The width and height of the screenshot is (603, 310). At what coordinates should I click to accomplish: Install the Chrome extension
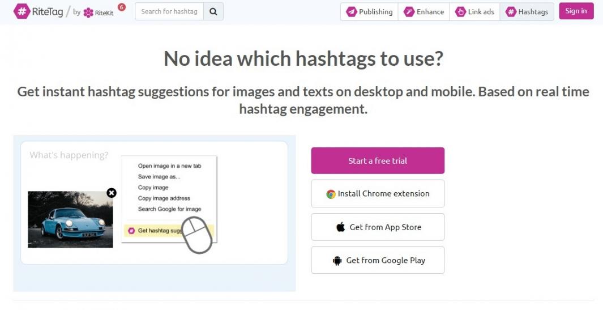pyautogui.click(x=378, y=193)
